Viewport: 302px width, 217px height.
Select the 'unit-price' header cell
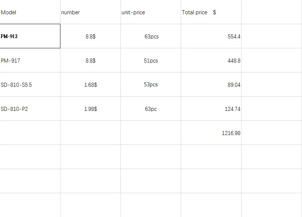[151, 12]
